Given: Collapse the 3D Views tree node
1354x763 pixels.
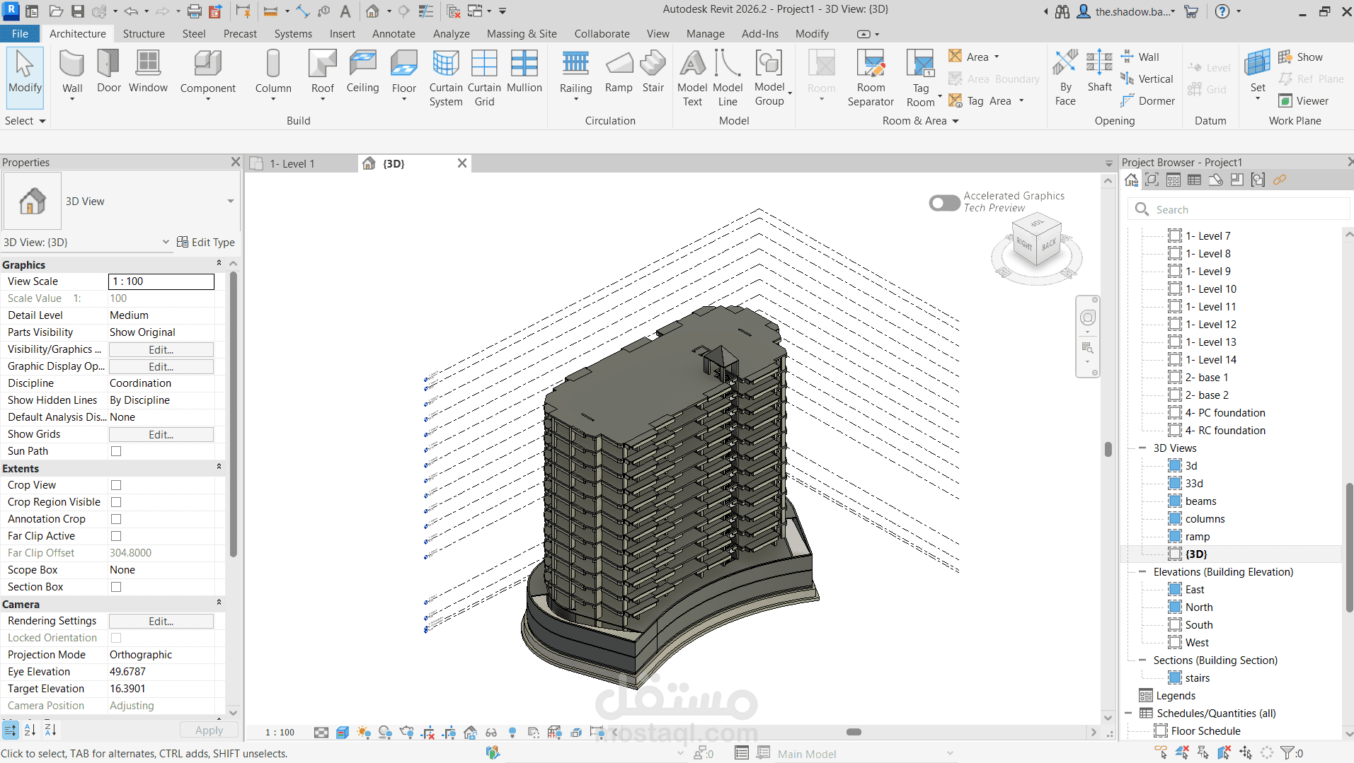Looking at the screenshot, I should [x=1142, y=448].
